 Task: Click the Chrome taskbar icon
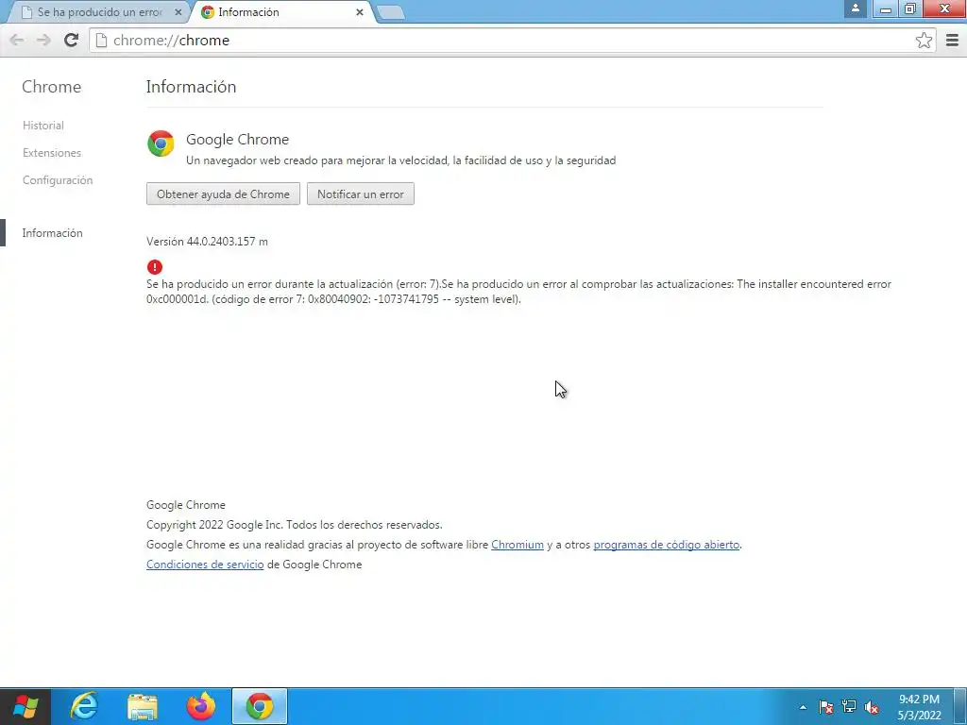click(x=260, y=706)
